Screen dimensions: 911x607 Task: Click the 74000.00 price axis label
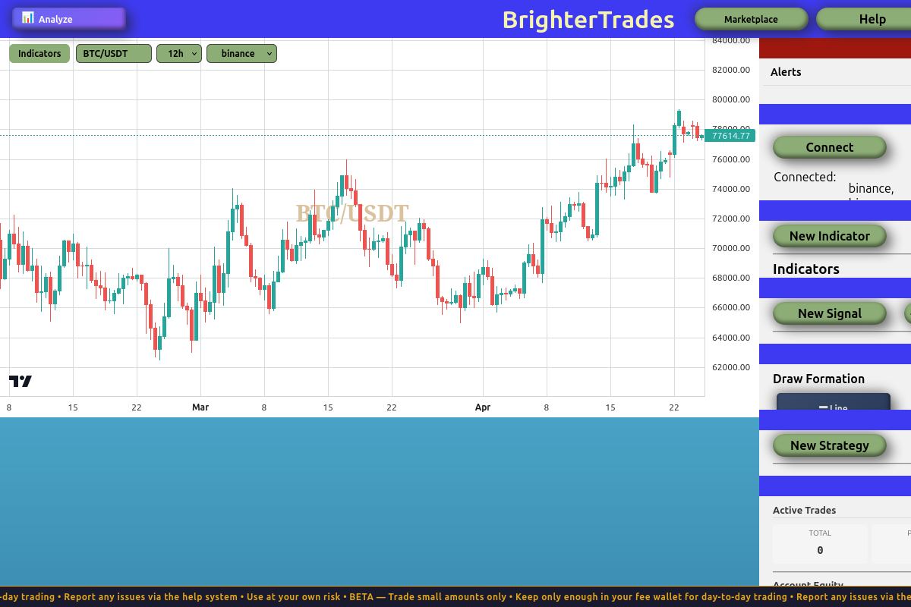731,189
